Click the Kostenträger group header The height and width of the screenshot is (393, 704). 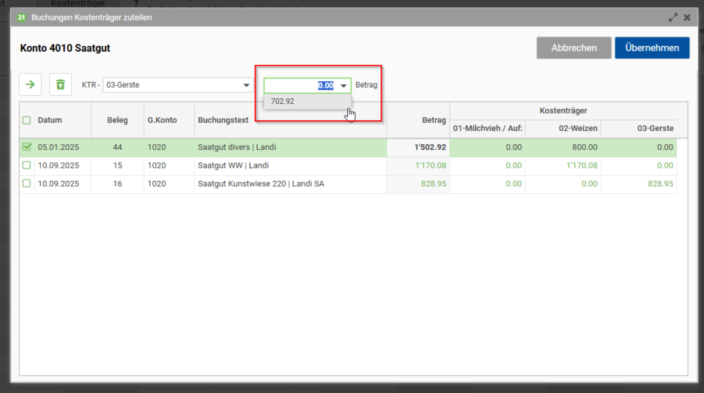(x=563, y=111)
